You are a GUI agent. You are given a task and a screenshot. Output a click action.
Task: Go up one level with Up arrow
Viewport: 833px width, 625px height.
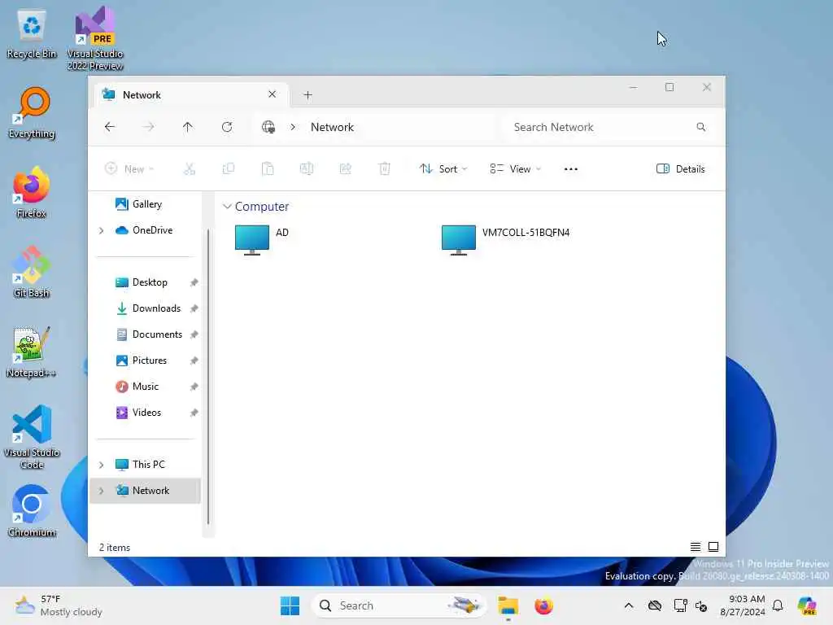click(x=188, y=127)
